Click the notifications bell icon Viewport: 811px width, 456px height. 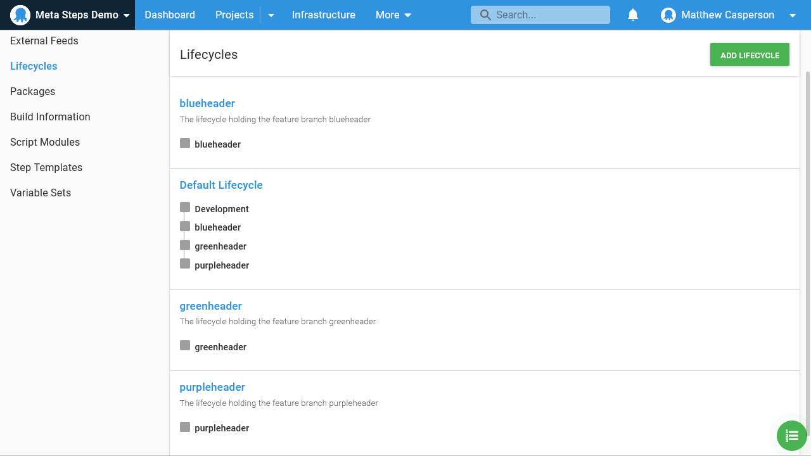632,15
